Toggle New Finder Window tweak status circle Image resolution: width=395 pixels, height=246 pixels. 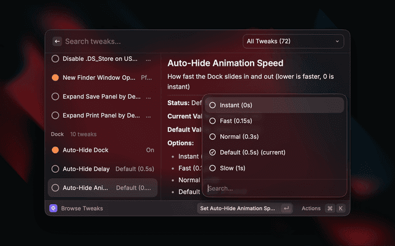[56, 78]
